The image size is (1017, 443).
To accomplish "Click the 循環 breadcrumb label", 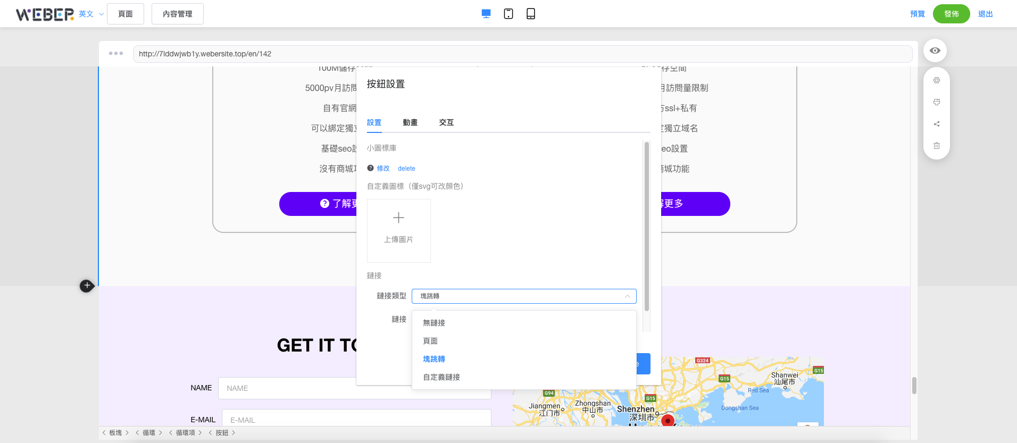I will coord(149,433).
